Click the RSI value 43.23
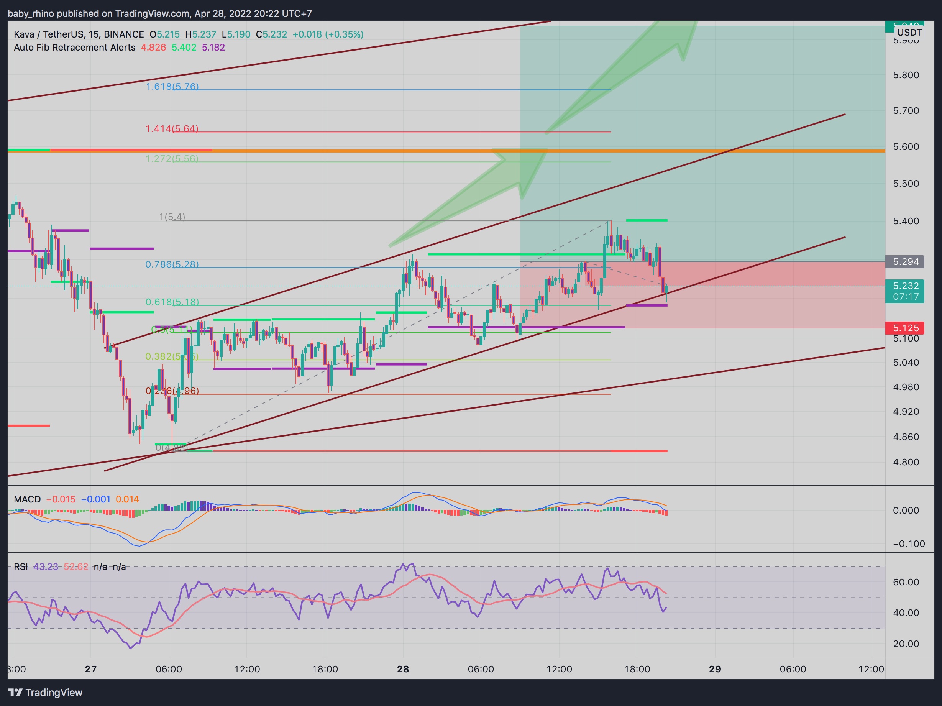The height and width of the screenshot is (706, 942). pyautogui.click(x=46, y=567)
